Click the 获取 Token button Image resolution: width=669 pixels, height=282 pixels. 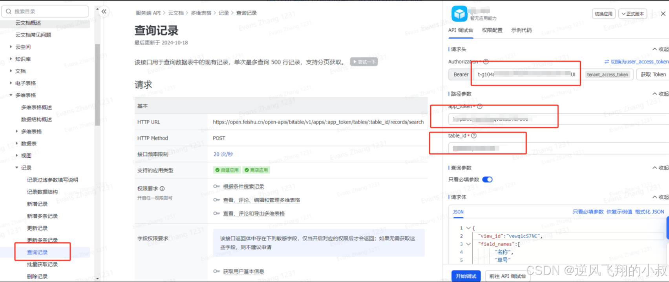click(653, 75)
